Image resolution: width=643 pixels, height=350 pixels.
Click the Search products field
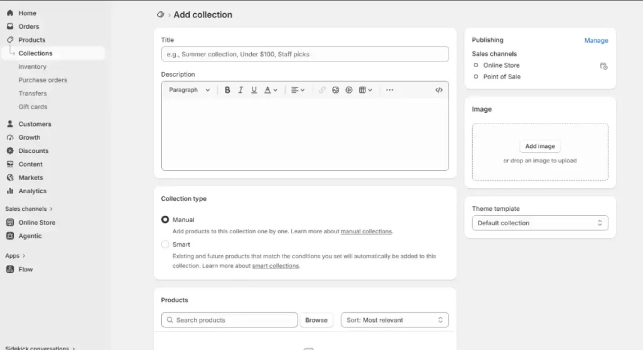(229, 320)
